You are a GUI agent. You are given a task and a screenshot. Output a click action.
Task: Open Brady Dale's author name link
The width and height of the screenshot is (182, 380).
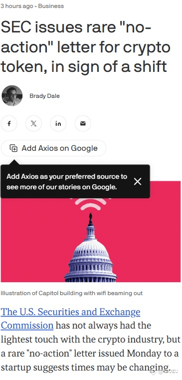44,96
